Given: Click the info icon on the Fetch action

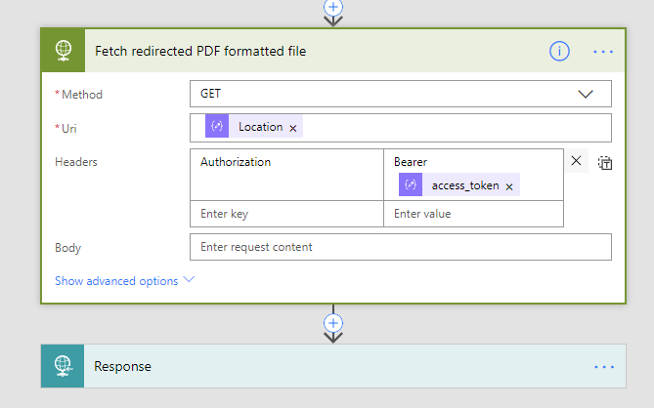Looking at the screenshot, I should pos(559,51).
